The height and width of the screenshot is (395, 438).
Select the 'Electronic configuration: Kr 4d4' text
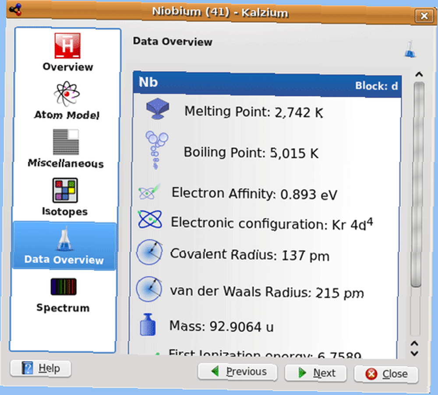(x=272, y=224)
